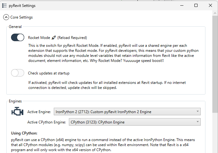218x153 pixels.
Task: Click the Rocket Mode (Reload Required) label
Action: pos(58,38)
